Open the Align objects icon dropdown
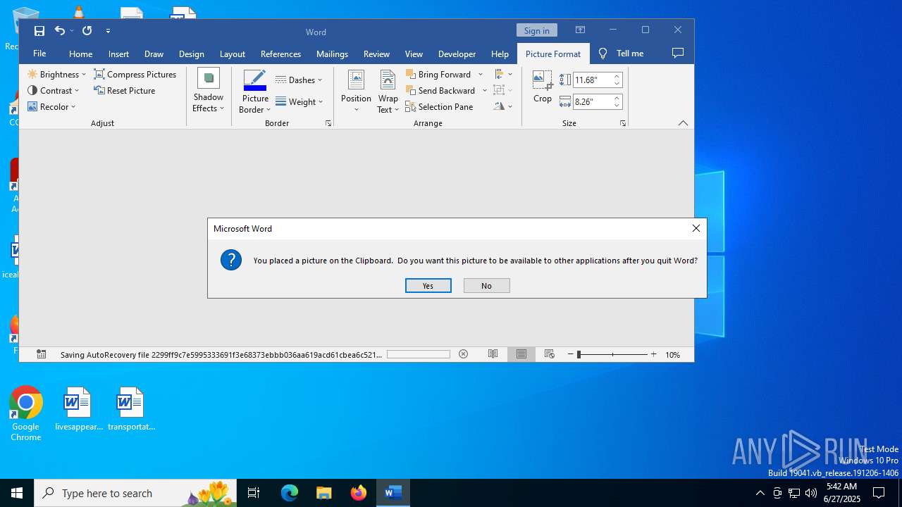 click(503, 74)
